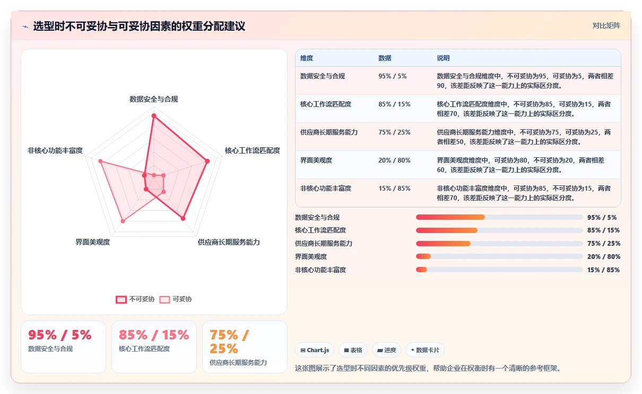Select the Chart.js tag
The width and height of the screenshot is (642, 394).
(x=315, y=350)
